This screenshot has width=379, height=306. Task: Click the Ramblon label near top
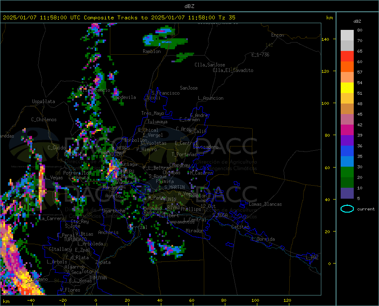pyautogui.click(x=152, y=51)
